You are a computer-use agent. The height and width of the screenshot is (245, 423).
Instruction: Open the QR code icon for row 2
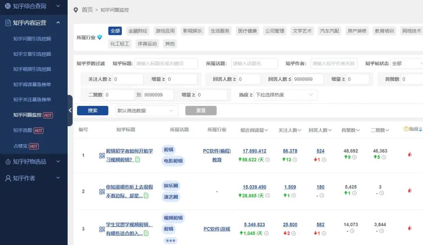pyautogui.click(x=102, y=192)
